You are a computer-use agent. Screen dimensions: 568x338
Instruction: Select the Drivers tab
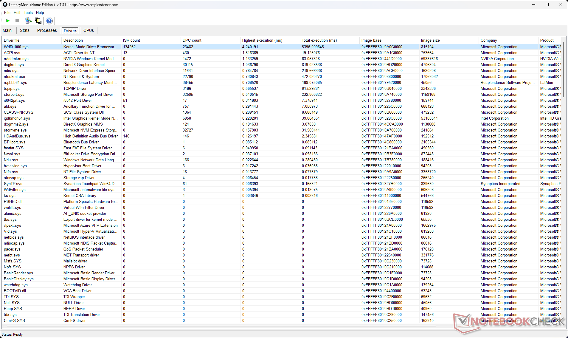tap(70, 31)
